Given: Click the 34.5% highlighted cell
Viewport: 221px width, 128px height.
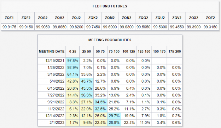Looking at the screenshot, I should (100, 102).
